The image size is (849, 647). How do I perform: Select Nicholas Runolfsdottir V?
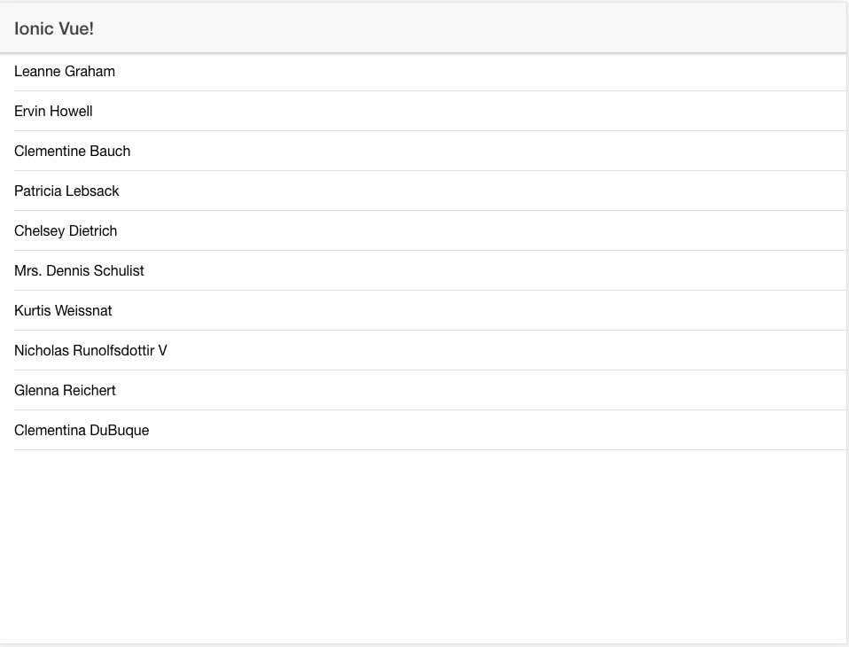point(90,351)
